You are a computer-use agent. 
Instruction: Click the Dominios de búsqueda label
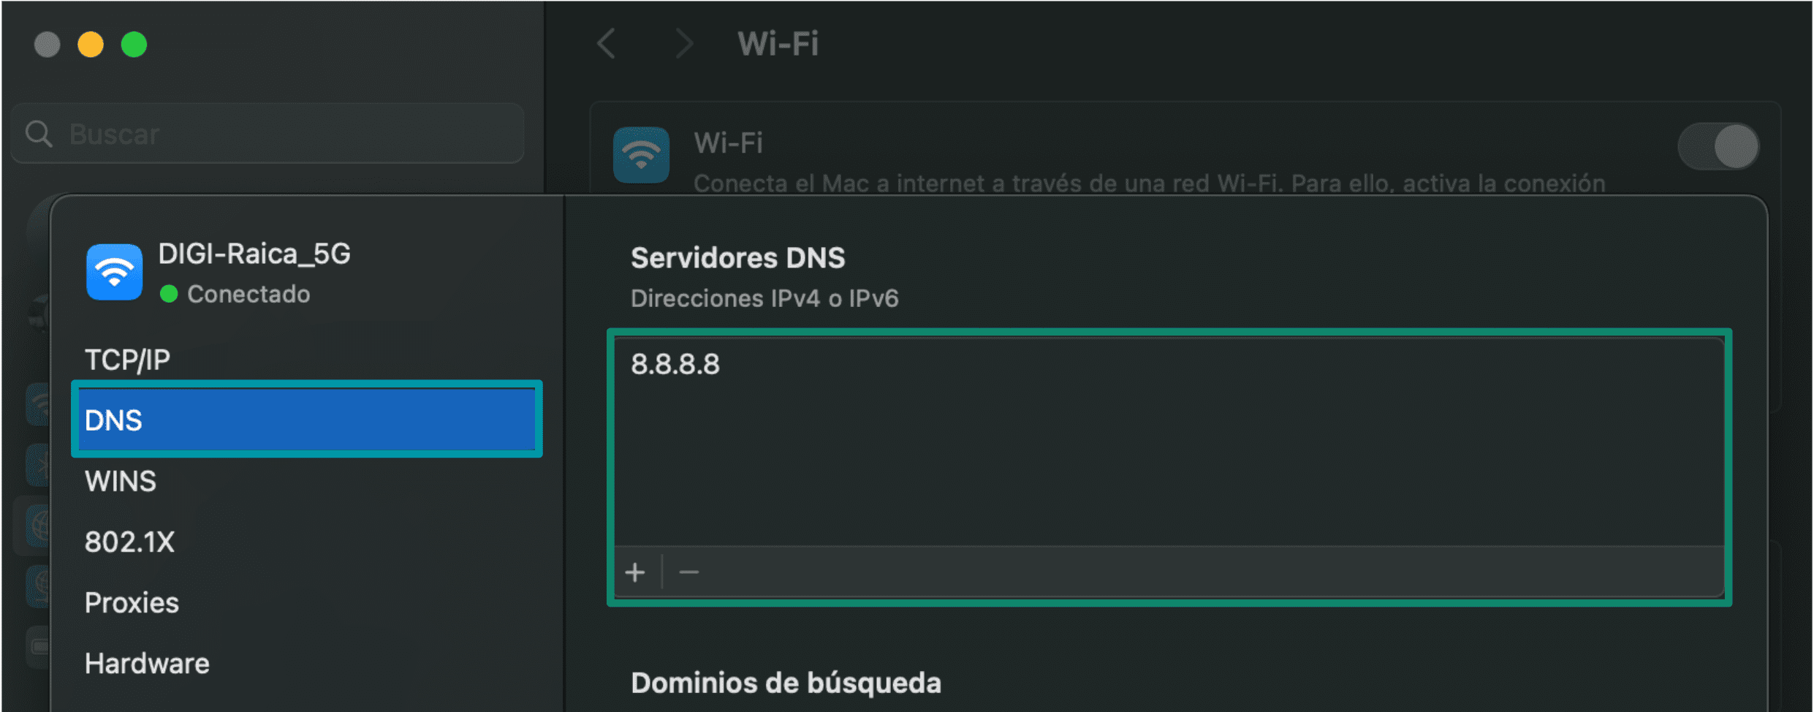click(x=786, y=683)
